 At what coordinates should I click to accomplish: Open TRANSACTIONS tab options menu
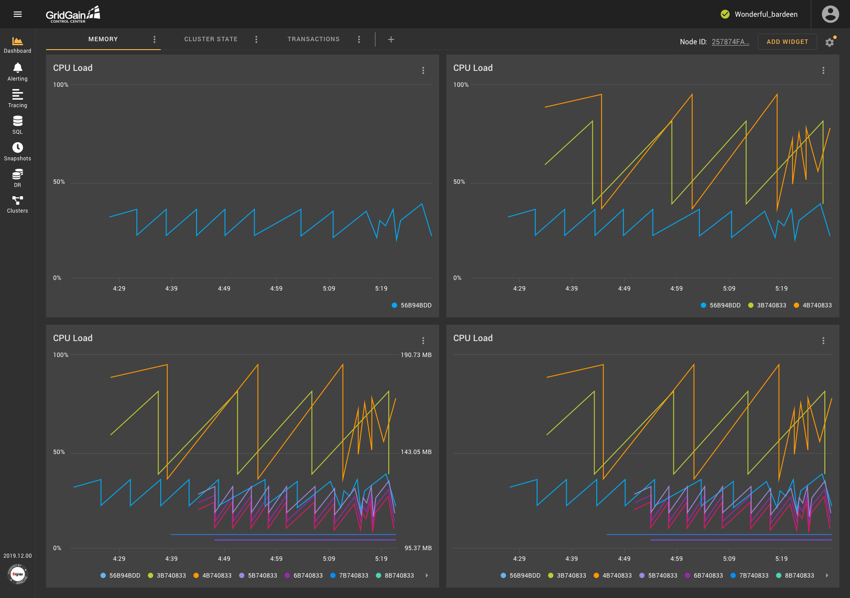[x=359, y=39]
